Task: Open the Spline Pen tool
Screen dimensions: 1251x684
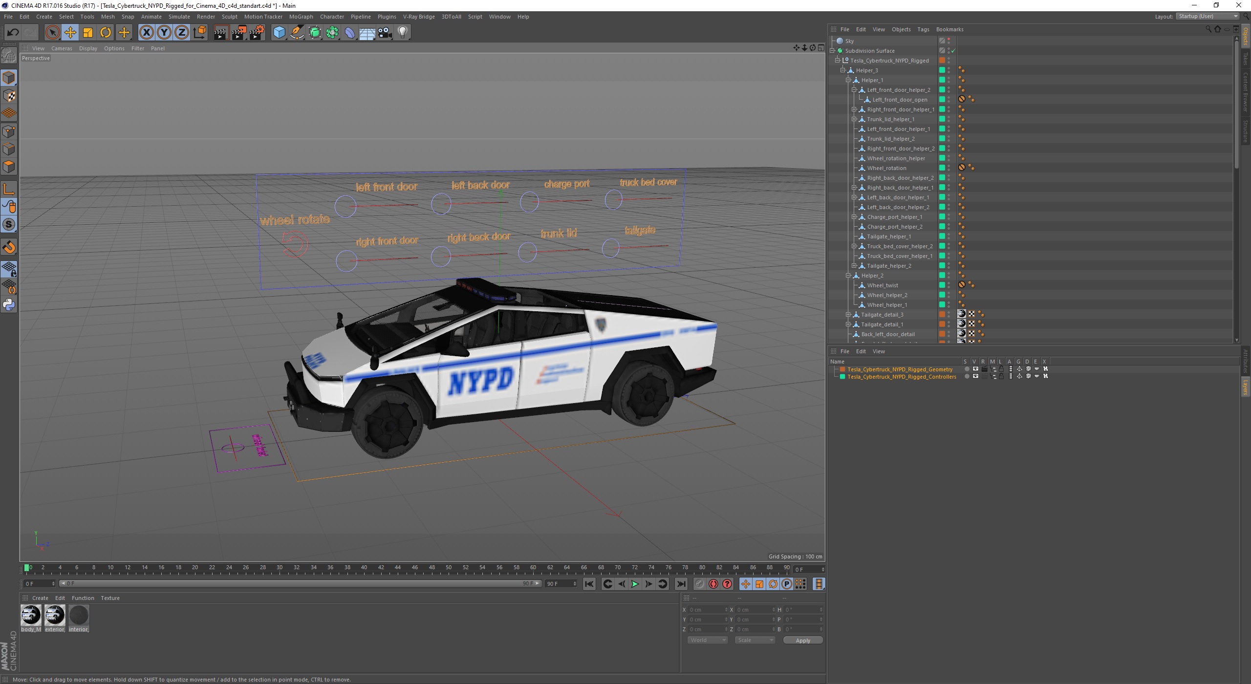Action: pyautogui.click(x=297, y=33)
